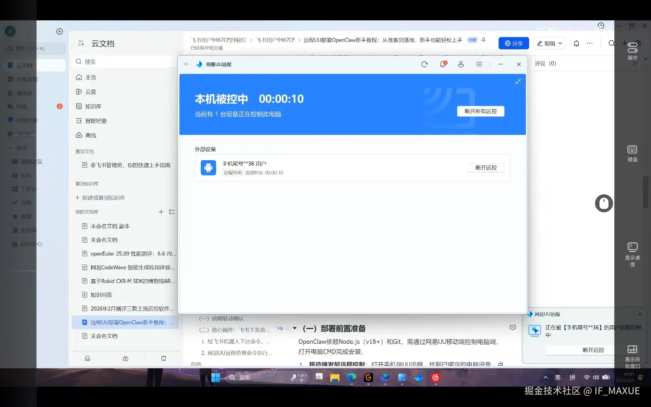The height and width of the screenshot is (407, 651).
Task: Add new document with plus beside 我的文档库
Action: click(x=161, y=212)
